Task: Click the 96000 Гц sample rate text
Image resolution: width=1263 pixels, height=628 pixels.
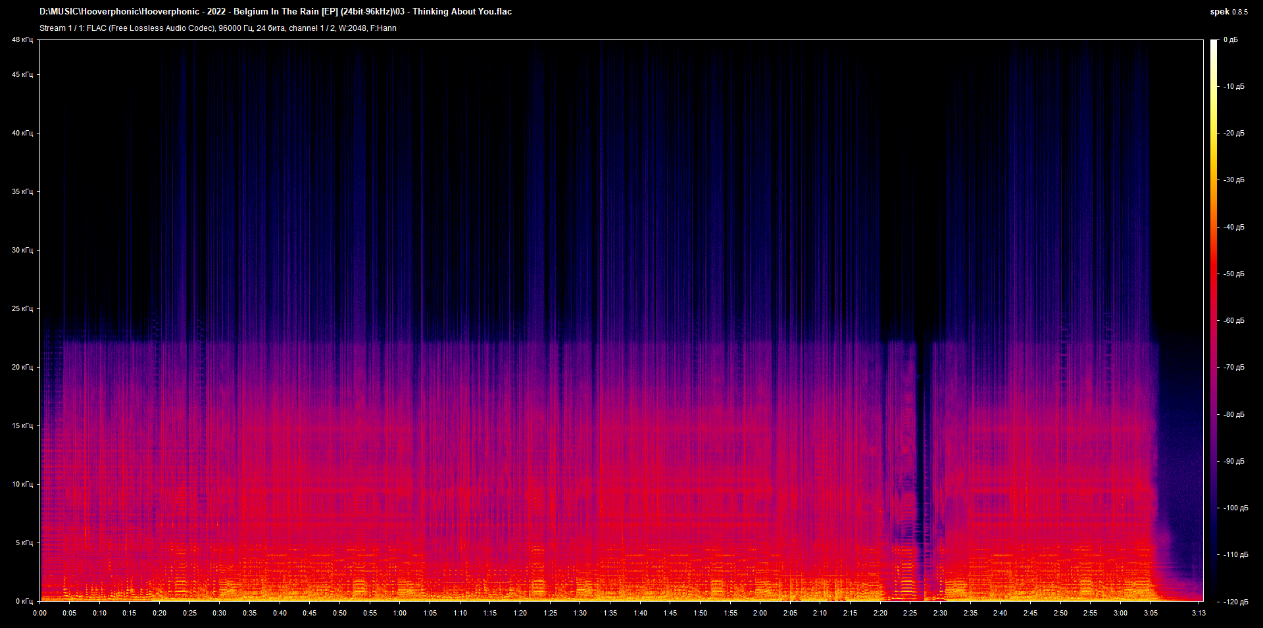Action: [234, 28]
